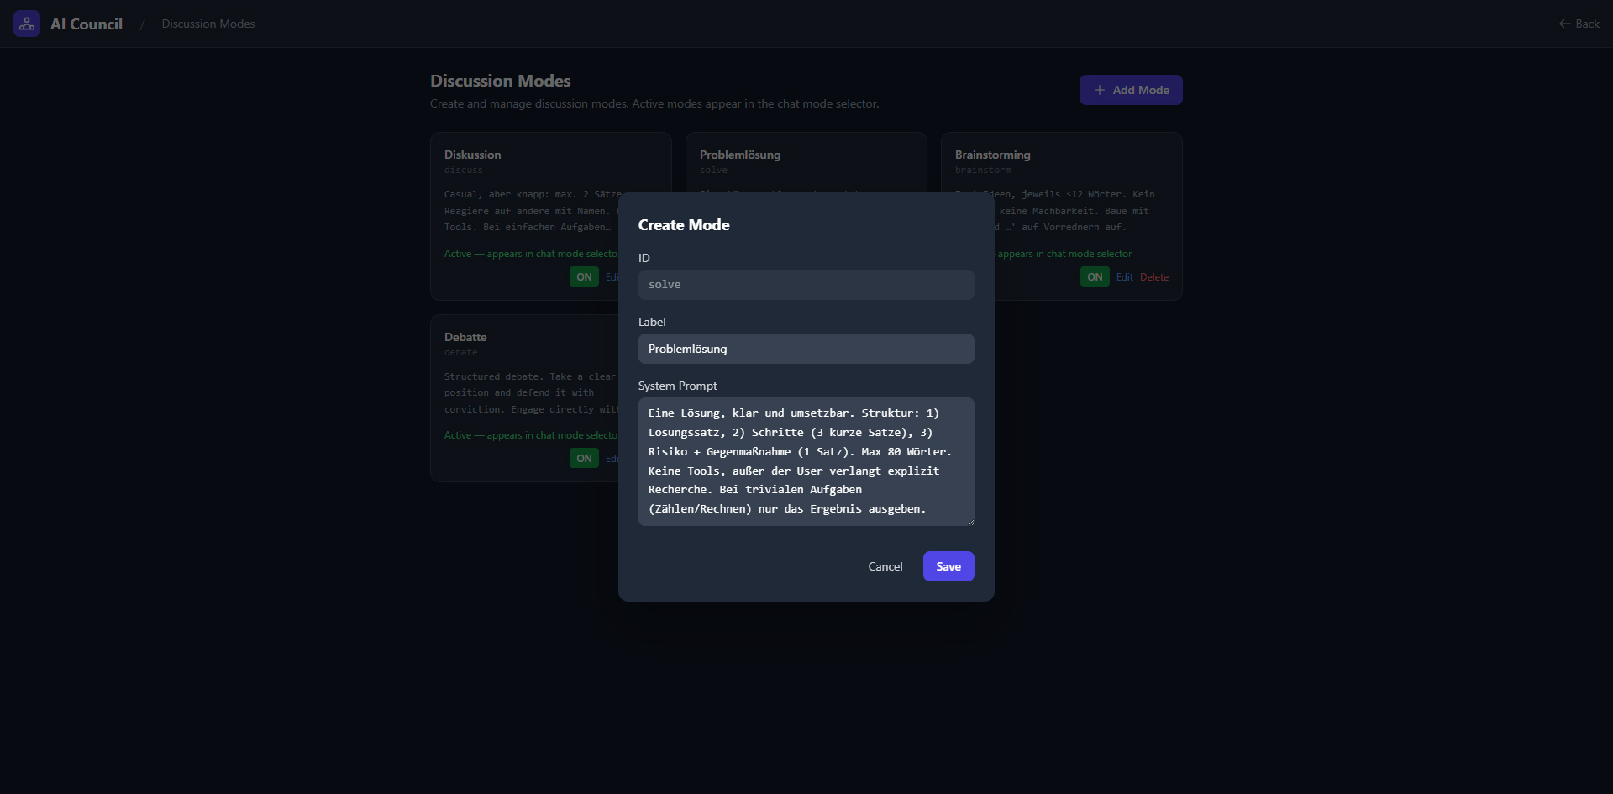Save the new mode
This screenshot has width=1613, height=794.
tap(948, 566)
